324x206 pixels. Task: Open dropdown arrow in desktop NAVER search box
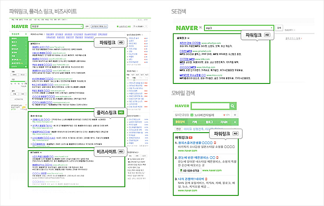(81, 26)
